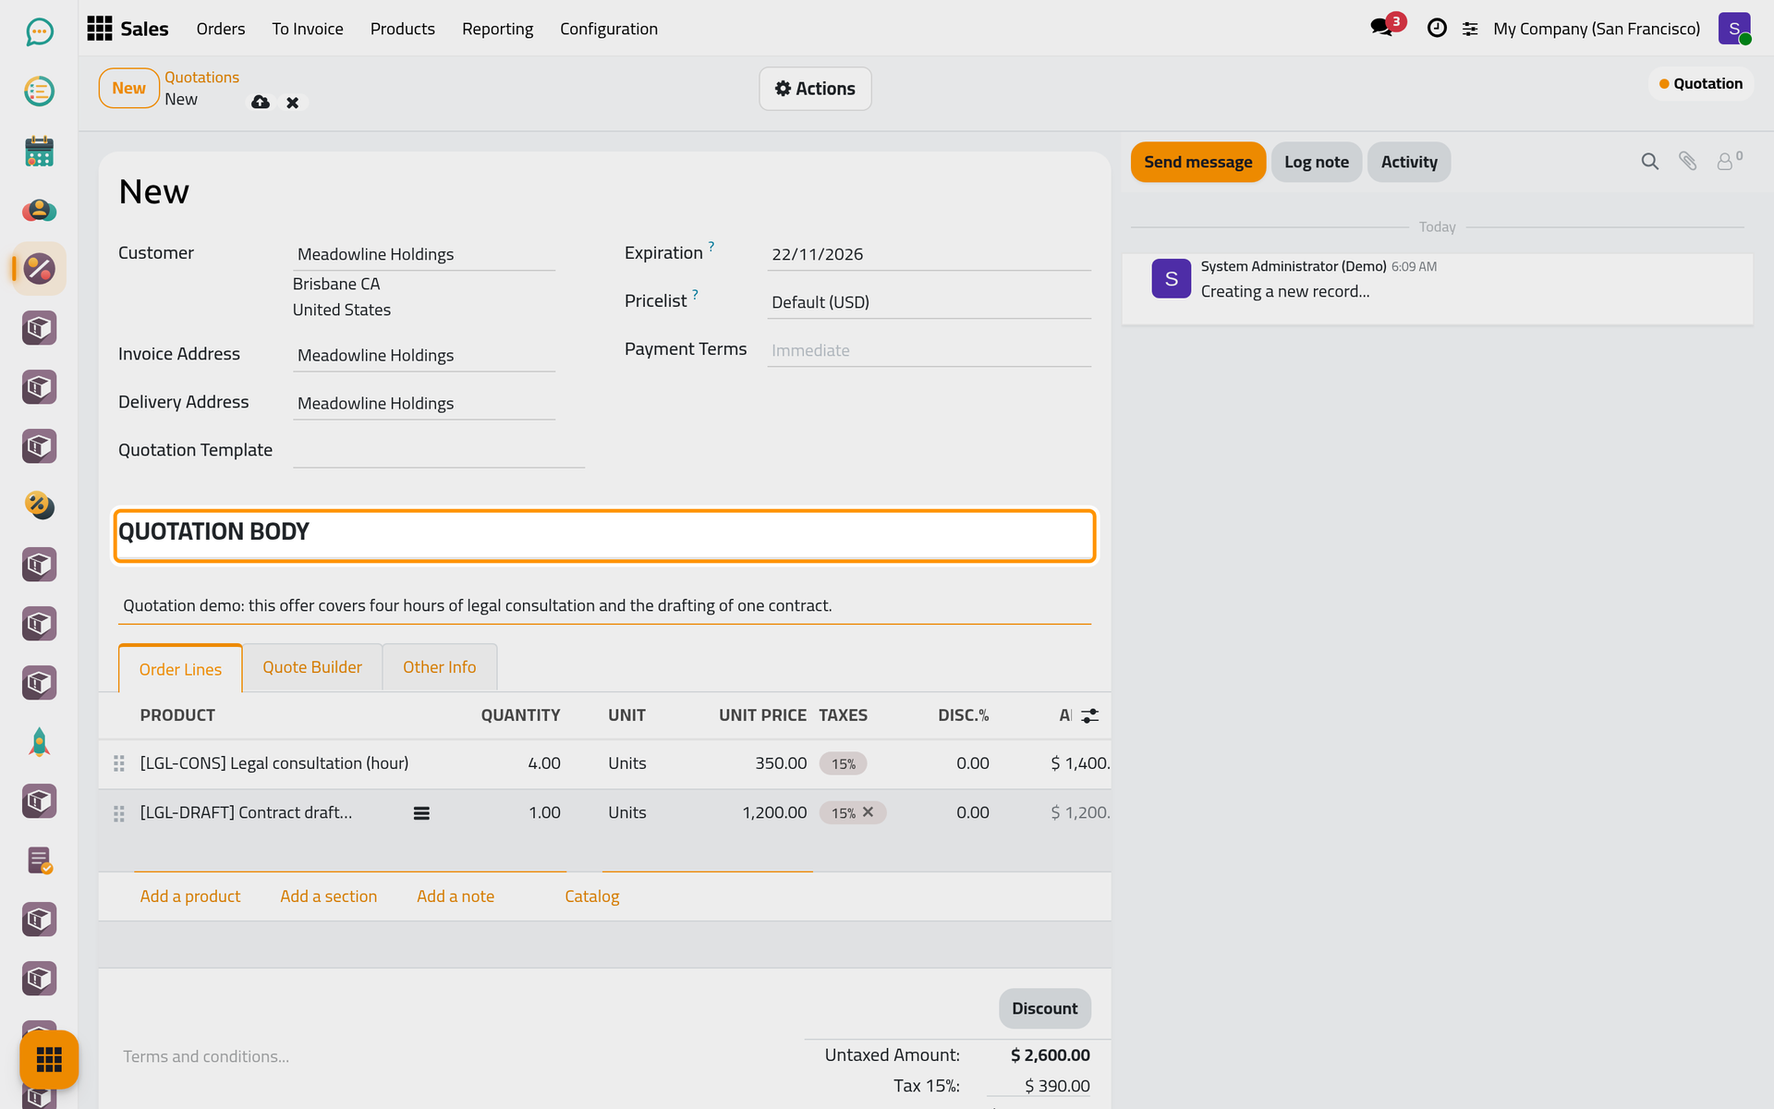Click the orange apps grid button

(x=49, y=1059)
